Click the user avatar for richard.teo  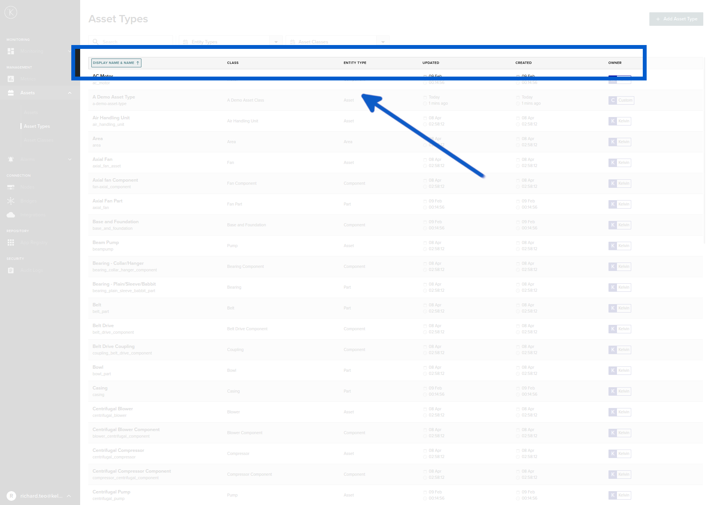[x=11, y=496]
